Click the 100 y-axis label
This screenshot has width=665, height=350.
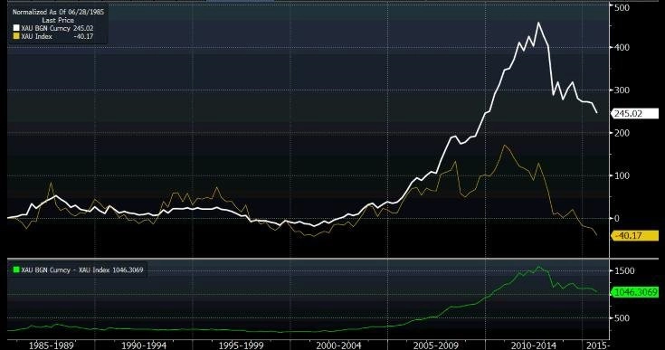[x=622, y=175]
